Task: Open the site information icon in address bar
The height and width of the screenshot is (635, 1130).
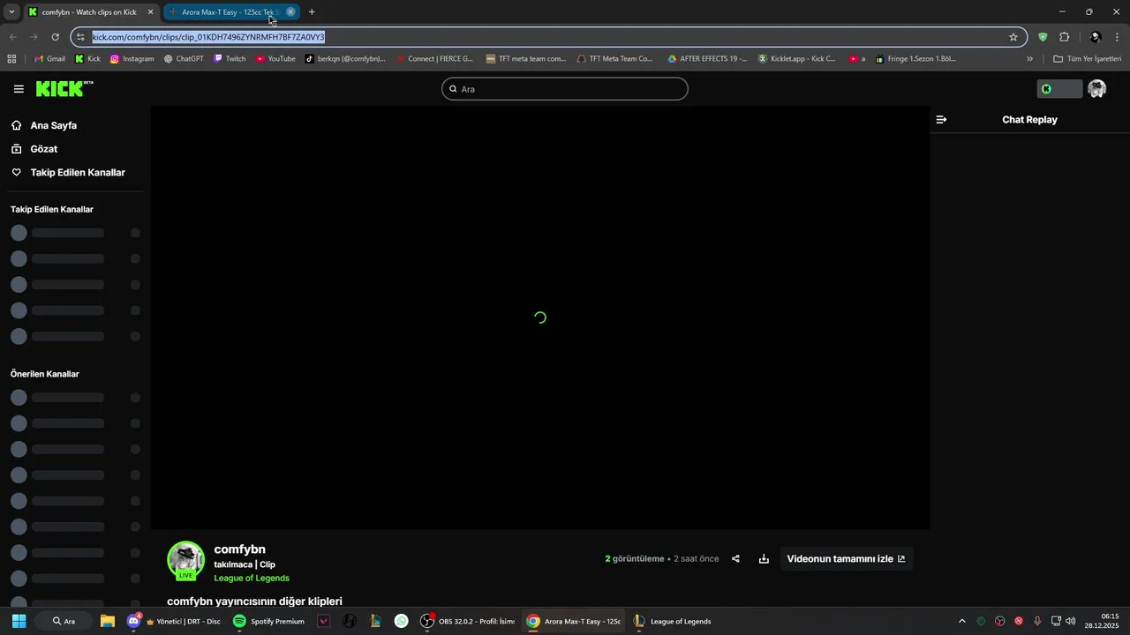Action: [80, 37]
